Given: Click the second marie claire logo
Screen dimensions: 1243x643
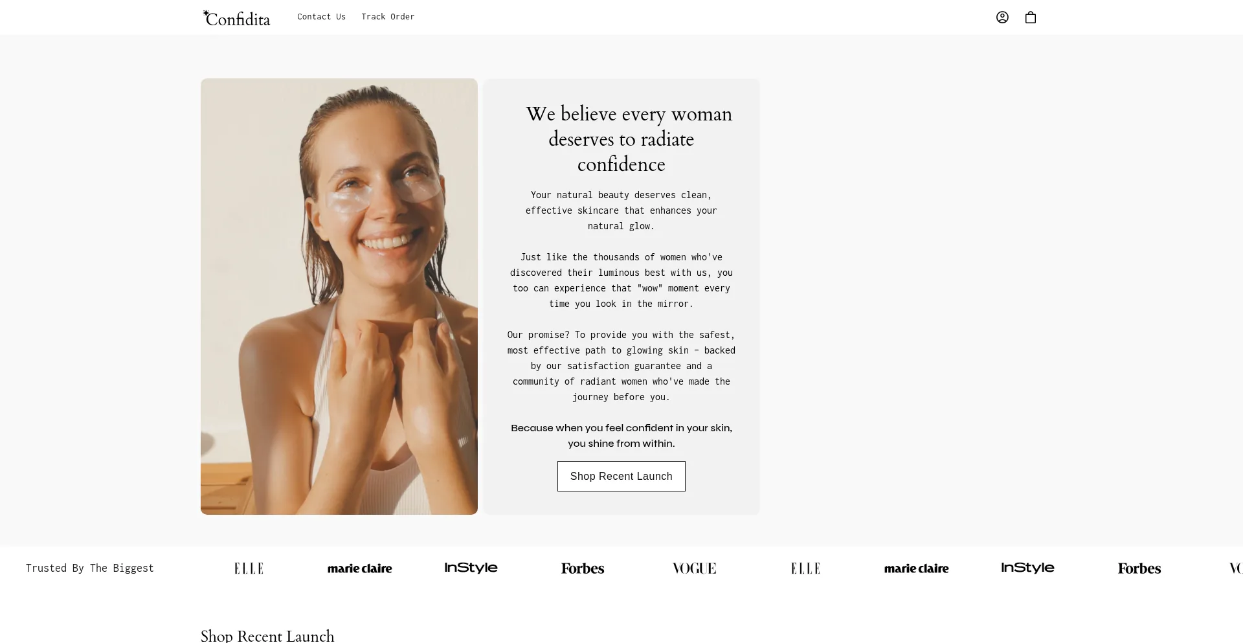Looking at the screenshot, I should coord(917,569).
